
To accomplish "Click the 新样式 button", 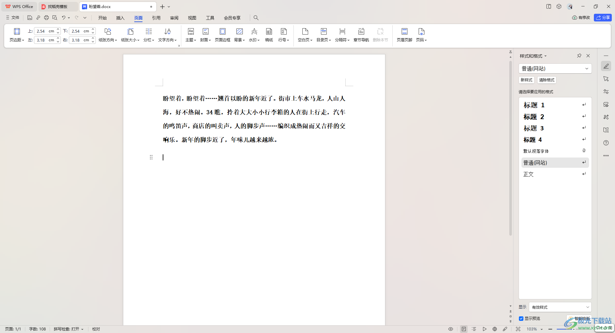I will (526, 80).
